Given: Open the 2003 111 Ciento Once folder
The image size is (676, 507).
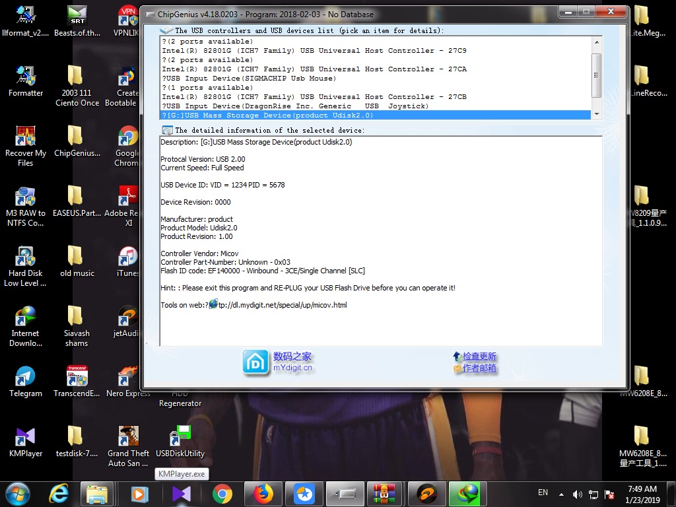Looking at the screenshot, I should (77, 85).
